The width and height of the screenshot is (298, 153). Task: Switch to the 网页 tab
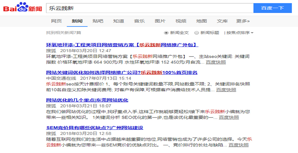pyautogui.click(x=56, y=21)
